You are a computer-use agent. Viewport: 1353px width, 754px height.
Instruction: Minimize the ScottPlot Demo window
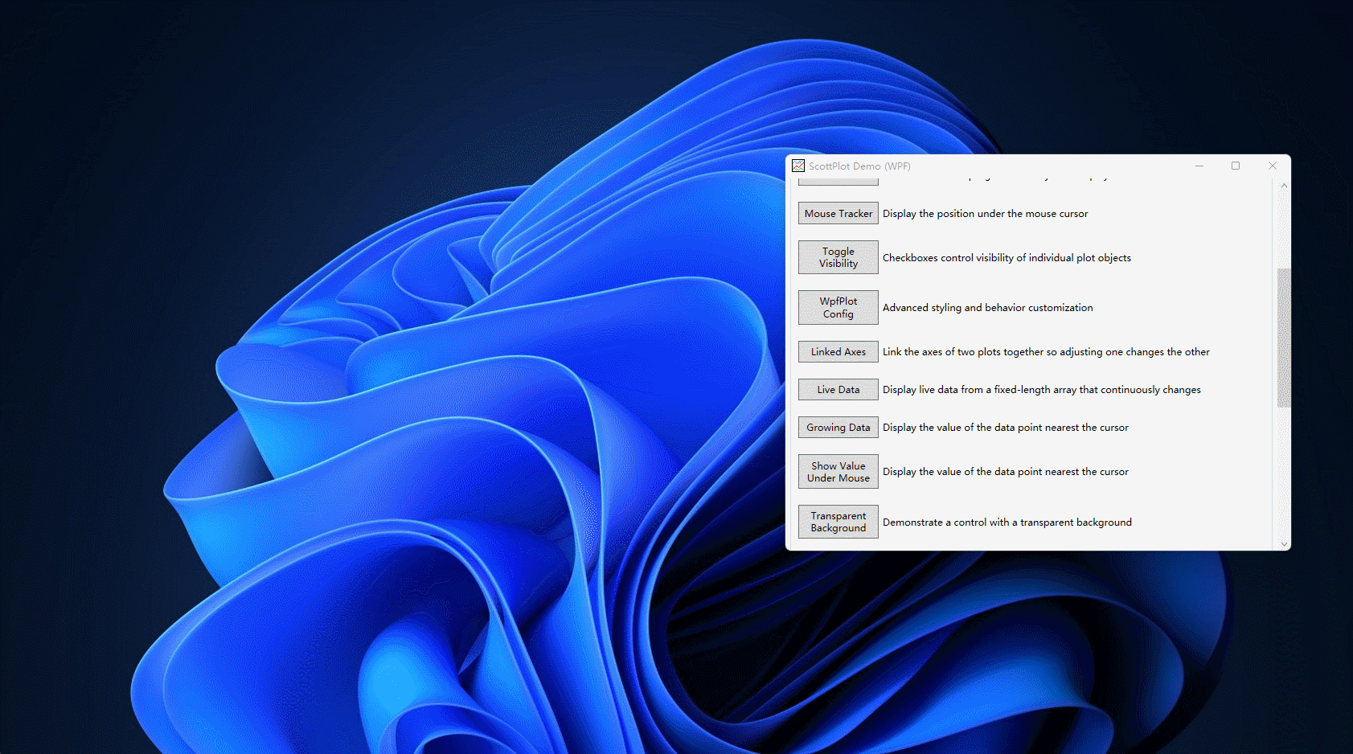1199,166
